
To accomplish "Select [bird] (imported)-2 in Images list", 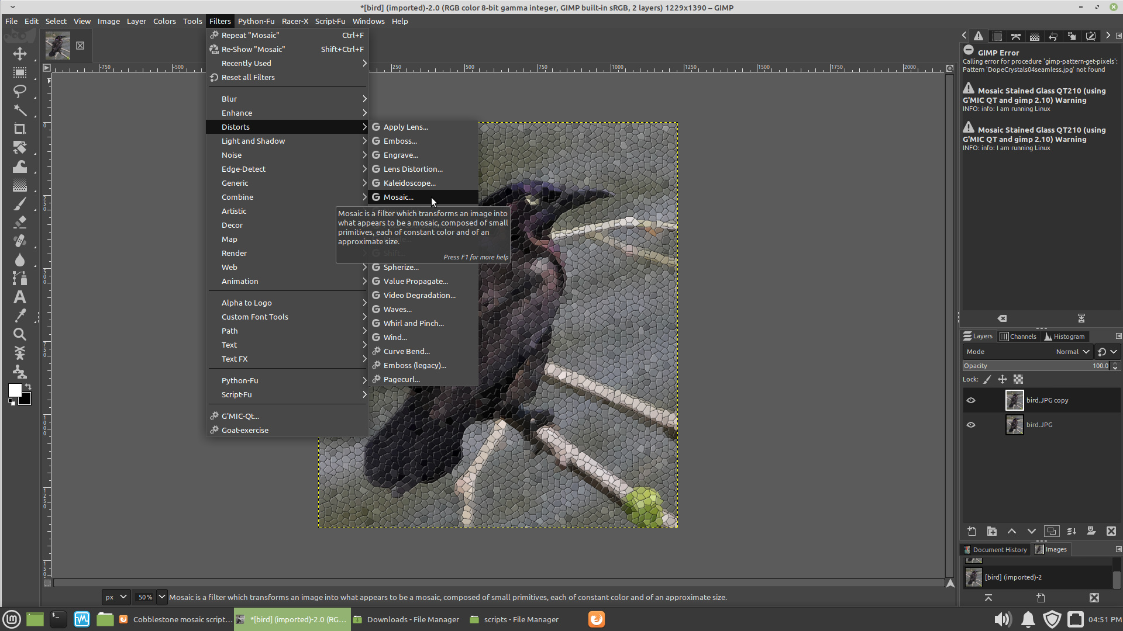I will pos(1037,577).
